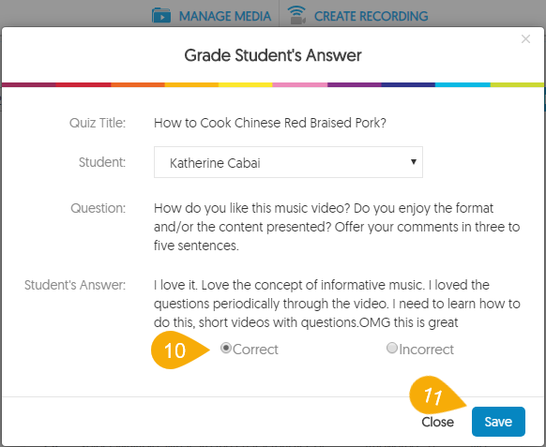Click the Incorrect label text

pos(426,350)
